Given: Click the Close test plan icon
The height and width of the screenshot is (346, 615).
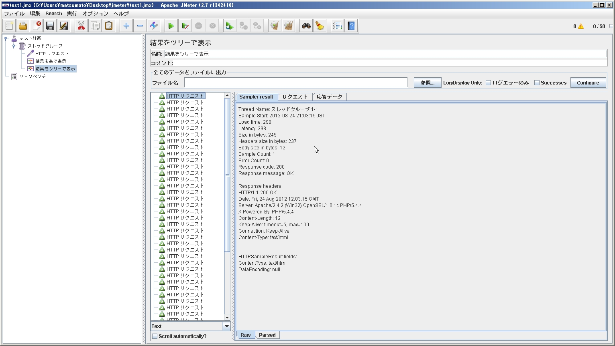Looking at the screenshot, I should click(x=37, y=26).
